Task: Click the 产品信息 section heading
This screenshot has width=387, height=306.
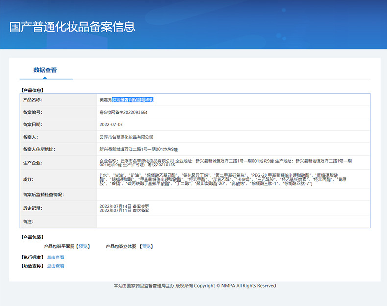Action: point(32,90)
